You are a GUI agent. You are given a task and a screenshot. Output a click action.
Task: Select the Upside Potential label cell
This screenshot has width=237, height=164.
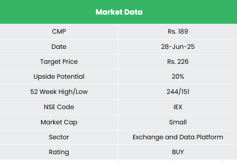coord(59,76)
